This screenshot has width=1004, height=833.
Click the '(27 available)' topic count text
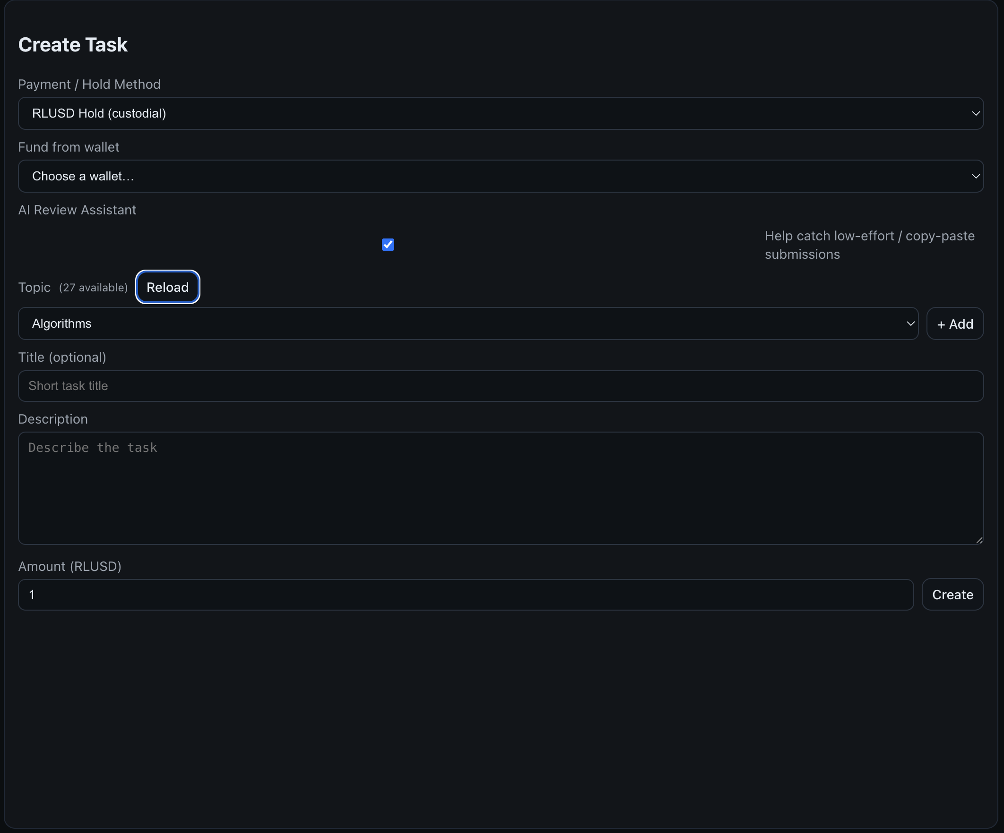(93, 288)
